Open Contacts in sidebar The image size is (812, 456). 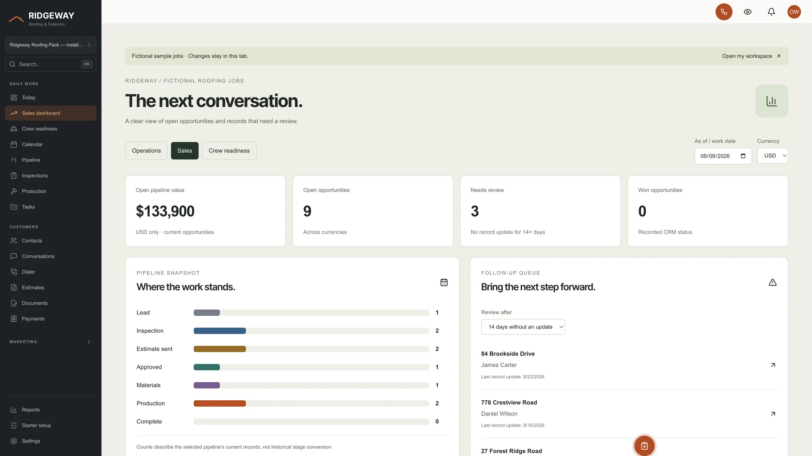coord(51,241)
